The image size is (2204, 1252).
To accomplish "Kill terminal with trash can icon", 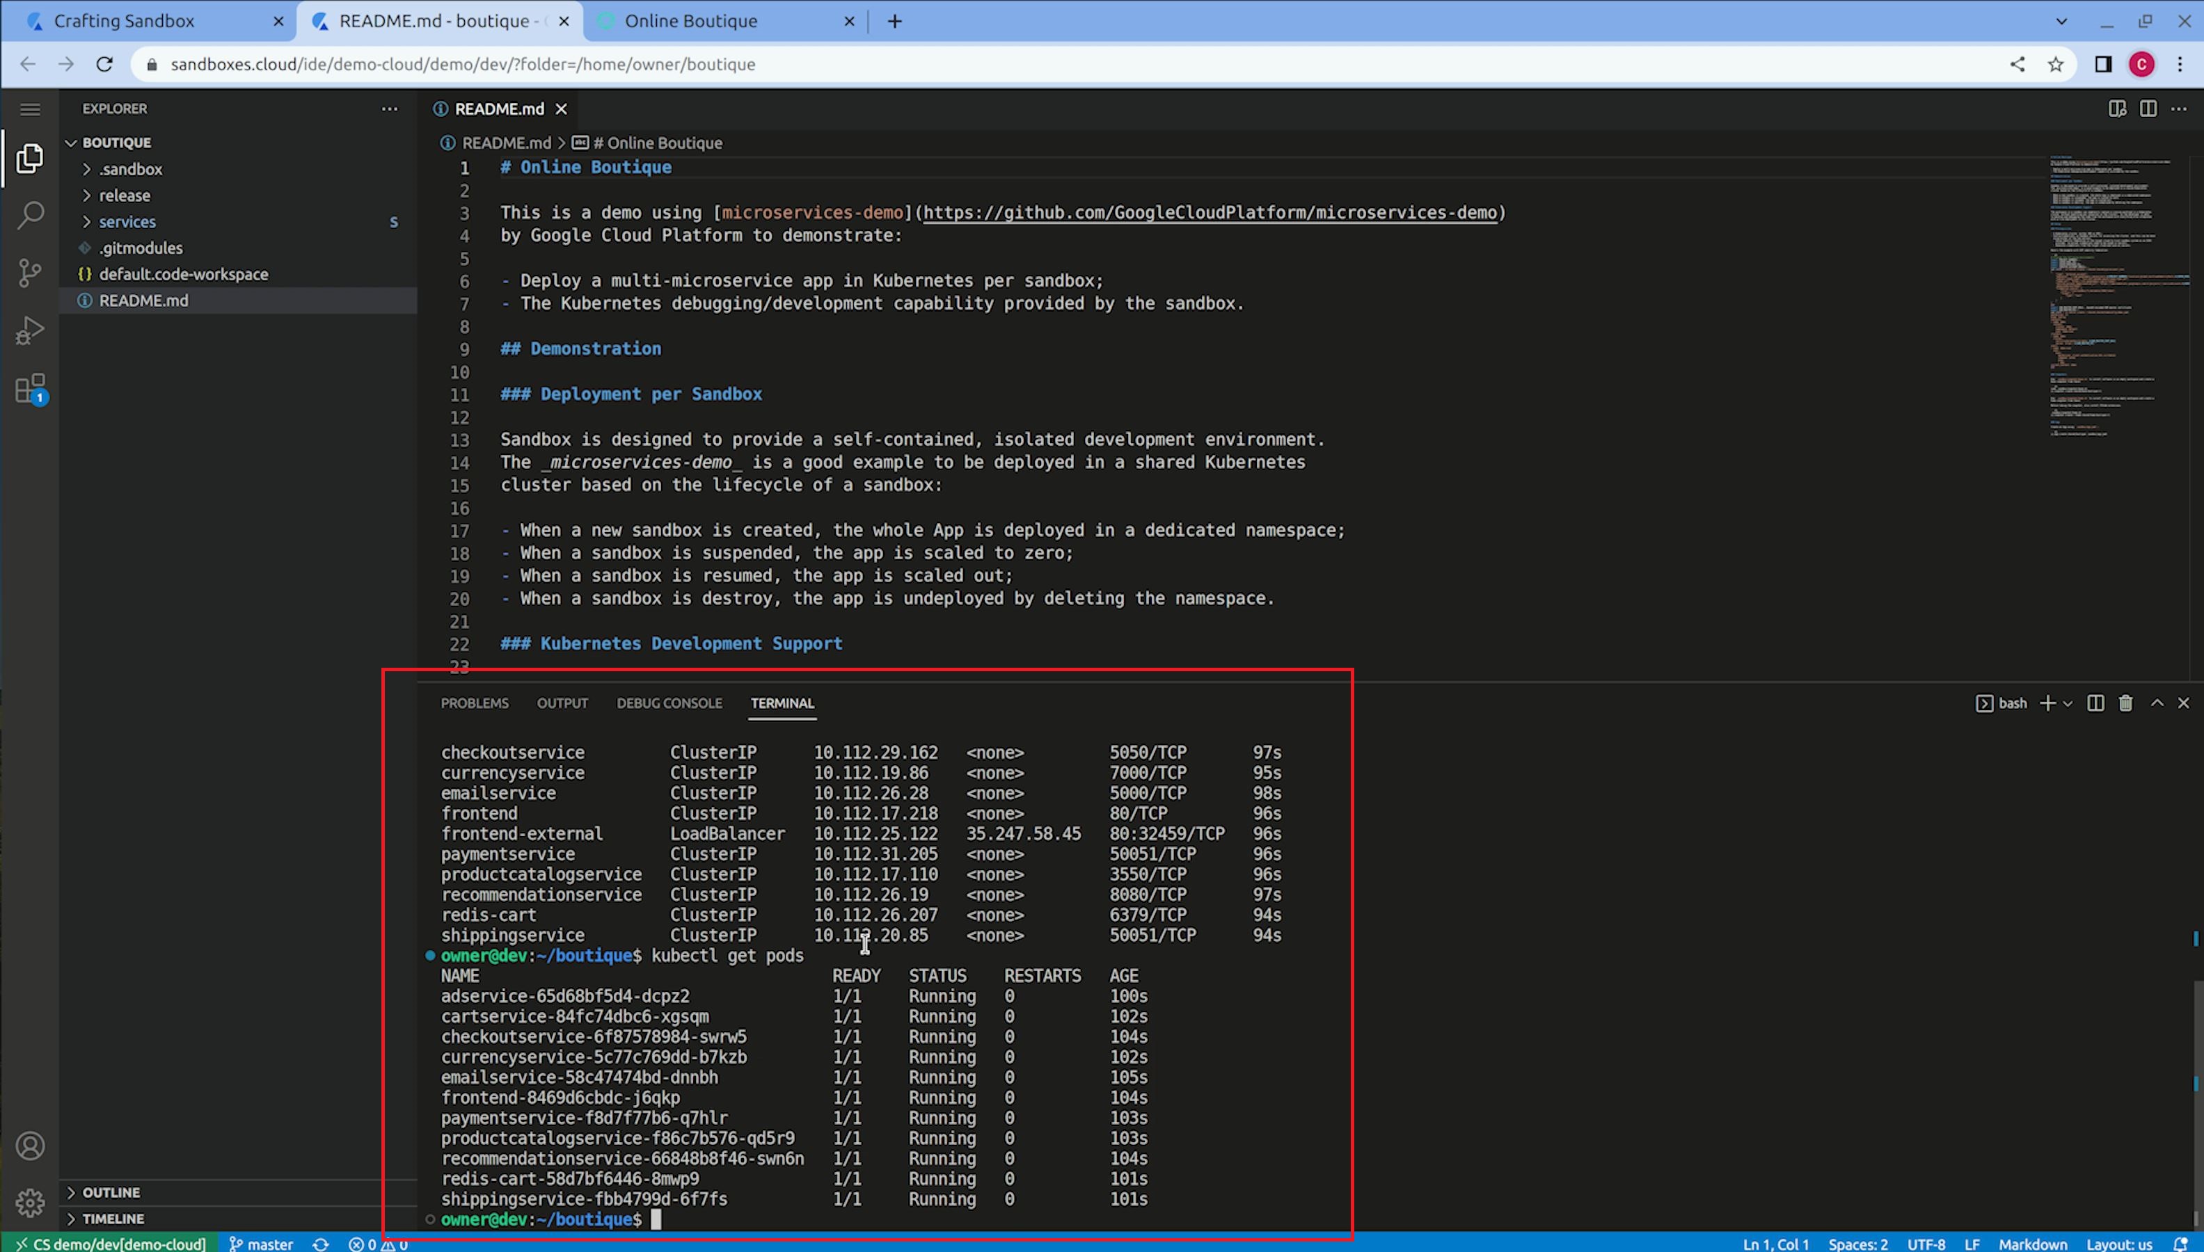I will (2126, 703).
